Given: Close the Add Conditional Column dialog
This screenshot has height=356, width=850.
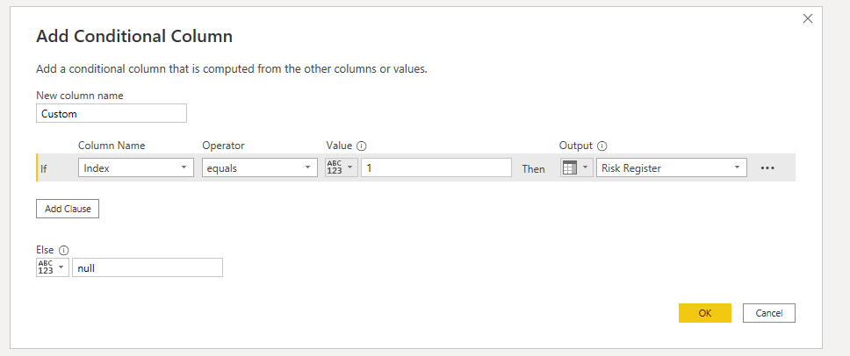Looking at the screenshot, I should (808, 19).
